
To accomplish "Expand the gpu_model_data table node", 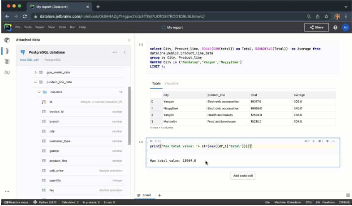I will 36,72.
